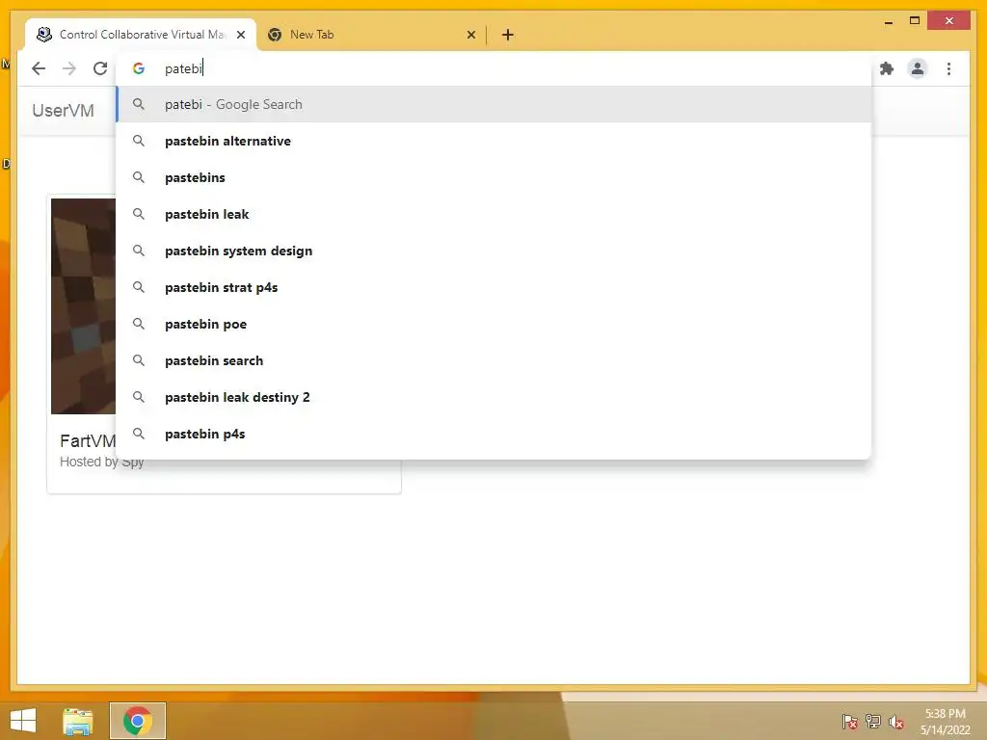
Task: Maximize the Chrome window
Action: (x=915, y=21)
